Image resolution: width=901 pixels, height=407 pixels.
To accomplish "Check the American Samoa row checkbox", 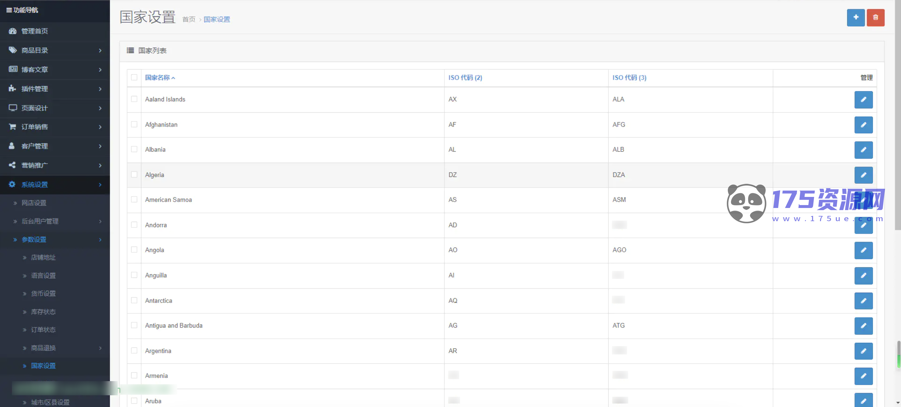I will click(134, 199).
